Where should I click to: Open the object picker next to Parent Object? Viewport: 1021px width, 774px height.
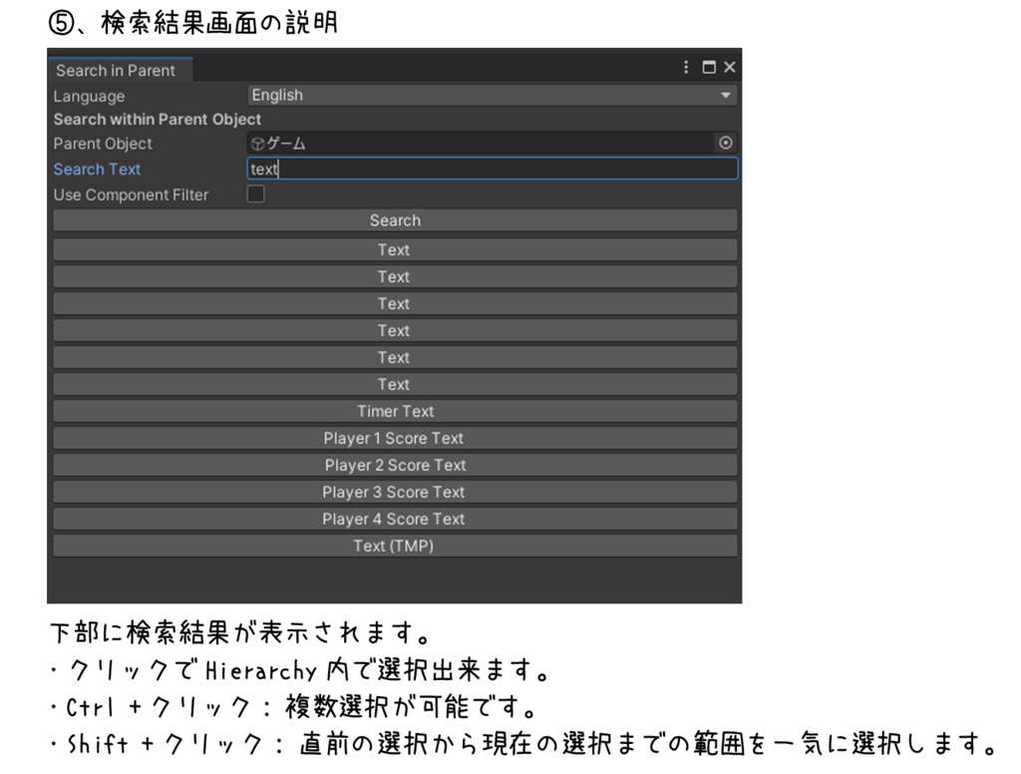coord(727,143)
